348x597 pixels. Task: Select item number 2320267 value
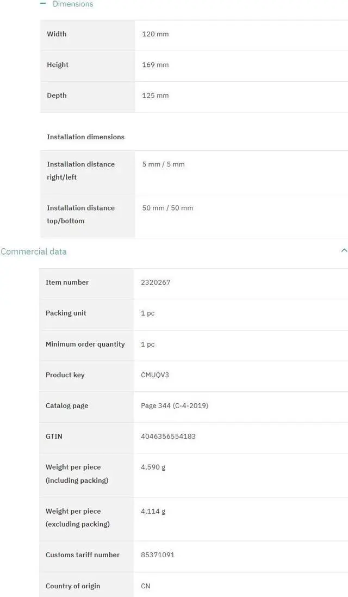pyautogui.click(x=156, y=282)
